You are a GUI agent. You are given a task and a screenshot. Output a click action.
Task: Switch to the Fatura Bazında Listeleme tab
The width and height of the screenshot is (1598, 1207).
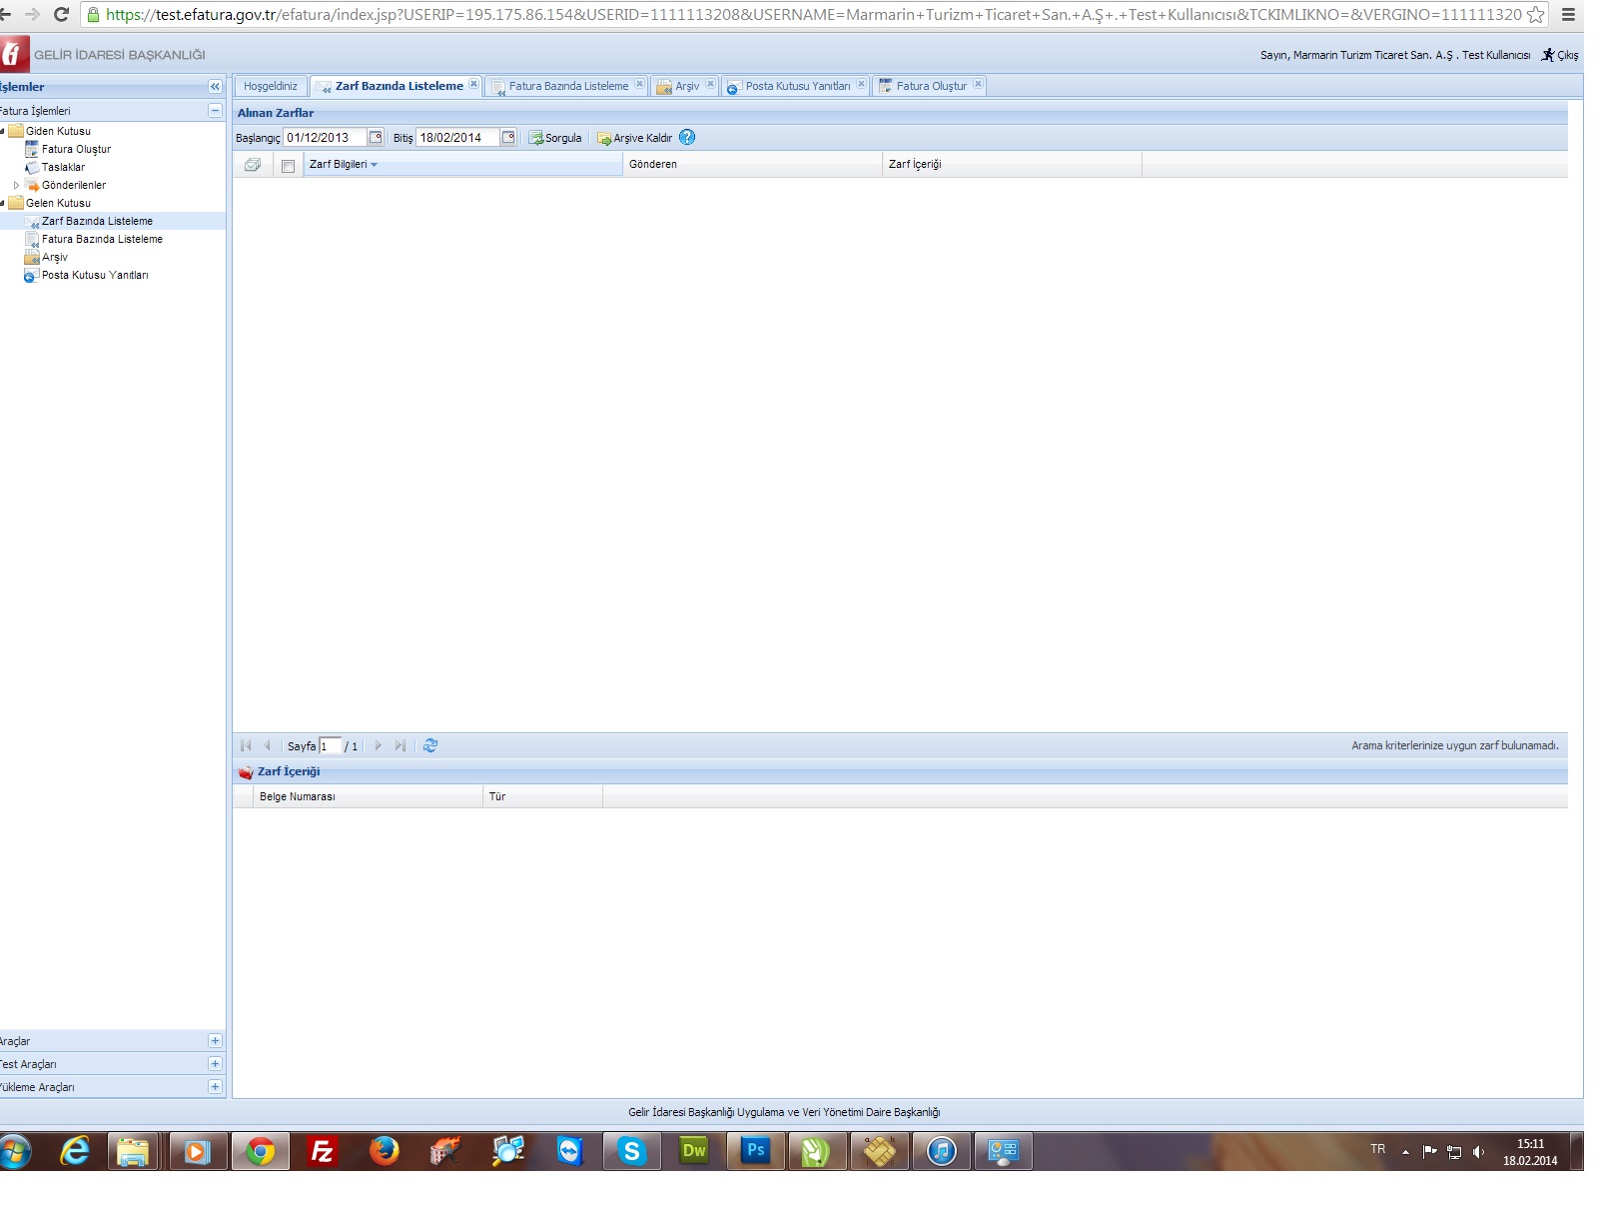pyautogui.click(x=567, y=87)
